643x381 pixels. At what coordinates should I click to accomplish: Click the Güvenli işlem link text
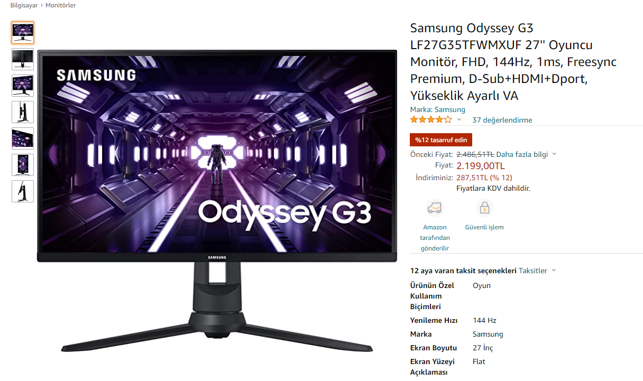(x=484, y=227)
